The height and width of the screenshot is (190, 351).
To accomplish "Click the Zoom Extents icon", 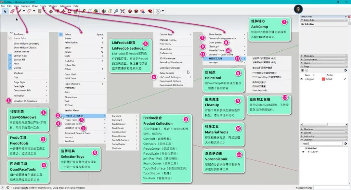I will (x=122, y=11).
